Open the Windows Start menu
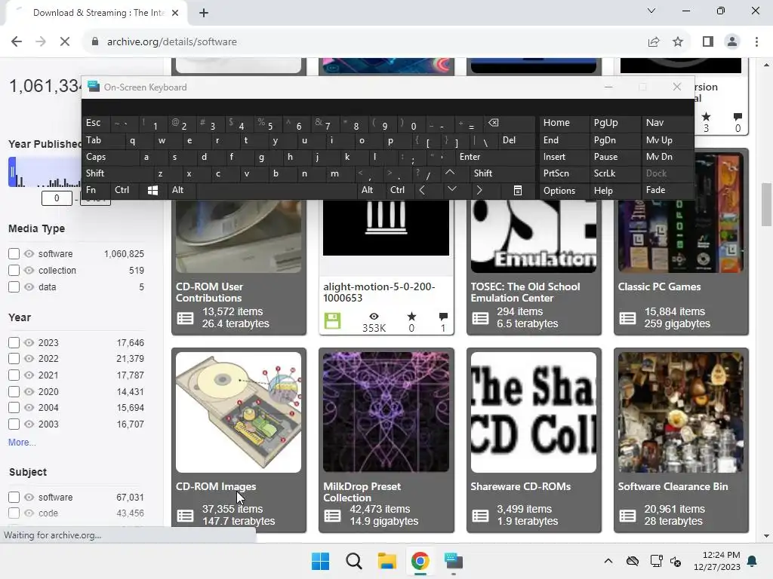The image size is (773, 579). (x=320, y=561)
